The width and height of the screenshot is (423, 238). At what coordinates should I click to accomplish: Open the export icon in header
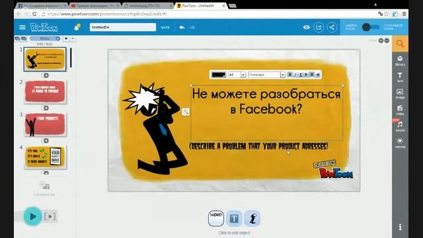click(x=319, y=27)
